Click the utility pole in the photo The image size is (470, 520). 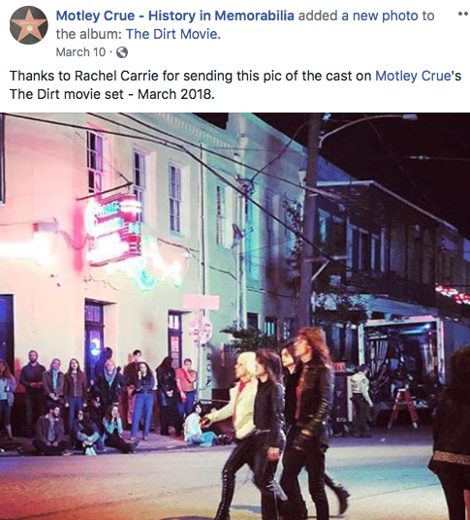pyautogui.click(x=308, y=225)
